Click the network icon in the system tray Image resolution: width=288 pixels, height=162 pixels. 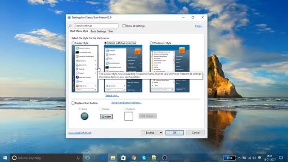tap(249, 158)
